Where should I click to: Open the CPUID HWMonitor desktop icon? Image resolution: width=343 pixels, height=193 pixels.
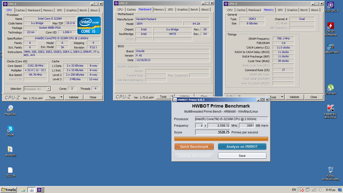[x=331, y=29]
